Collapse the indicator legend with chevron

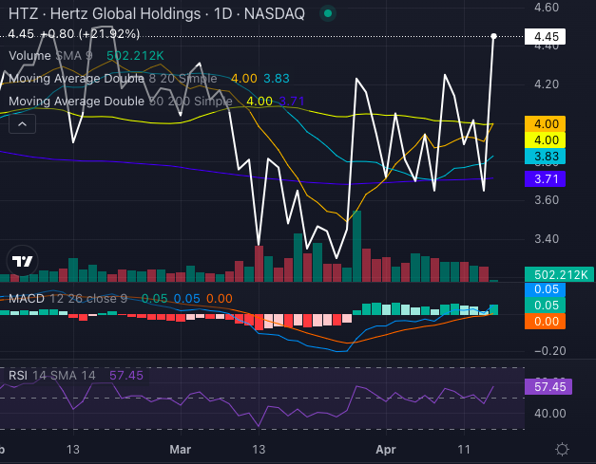click(x=22, y=123)
